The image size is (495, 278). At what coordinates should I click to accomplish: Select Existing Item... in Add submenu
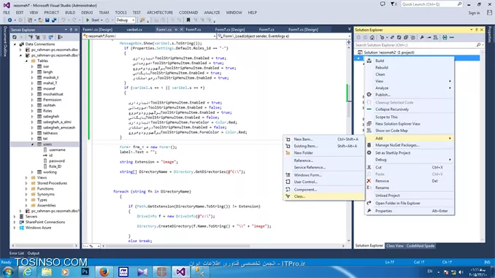click(x=323, y=146)
